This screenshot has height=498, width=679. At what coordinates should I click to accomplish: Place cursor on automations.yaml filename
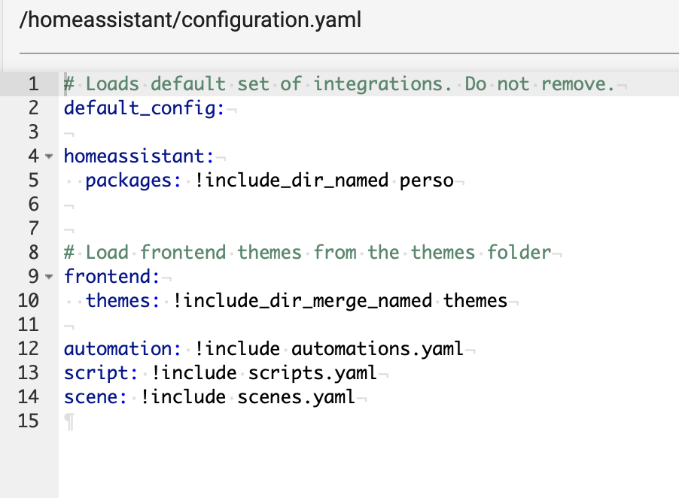coord(379,349)
